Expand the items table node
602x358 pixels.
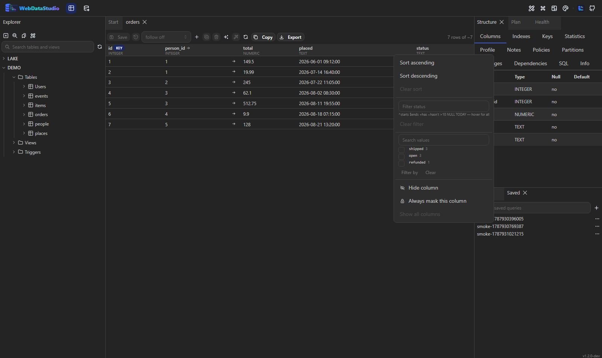[x=24, y=105]
